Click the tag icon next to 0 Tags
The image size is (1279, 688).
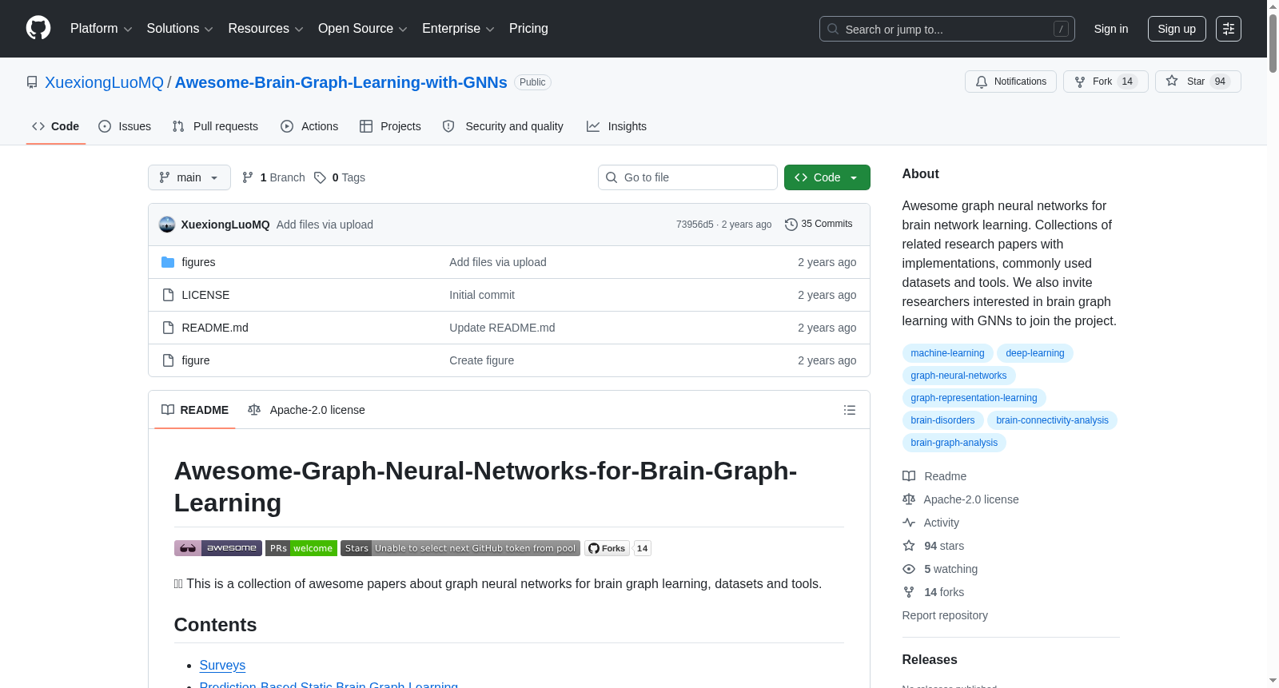click(x=320, y=177)
